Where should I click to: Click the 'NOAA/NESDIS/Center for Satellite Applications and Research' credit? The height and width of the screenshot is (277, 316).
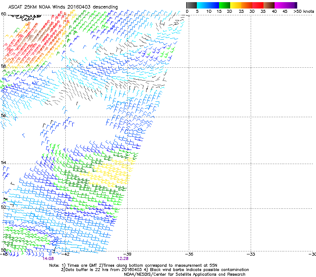[184, 274]
